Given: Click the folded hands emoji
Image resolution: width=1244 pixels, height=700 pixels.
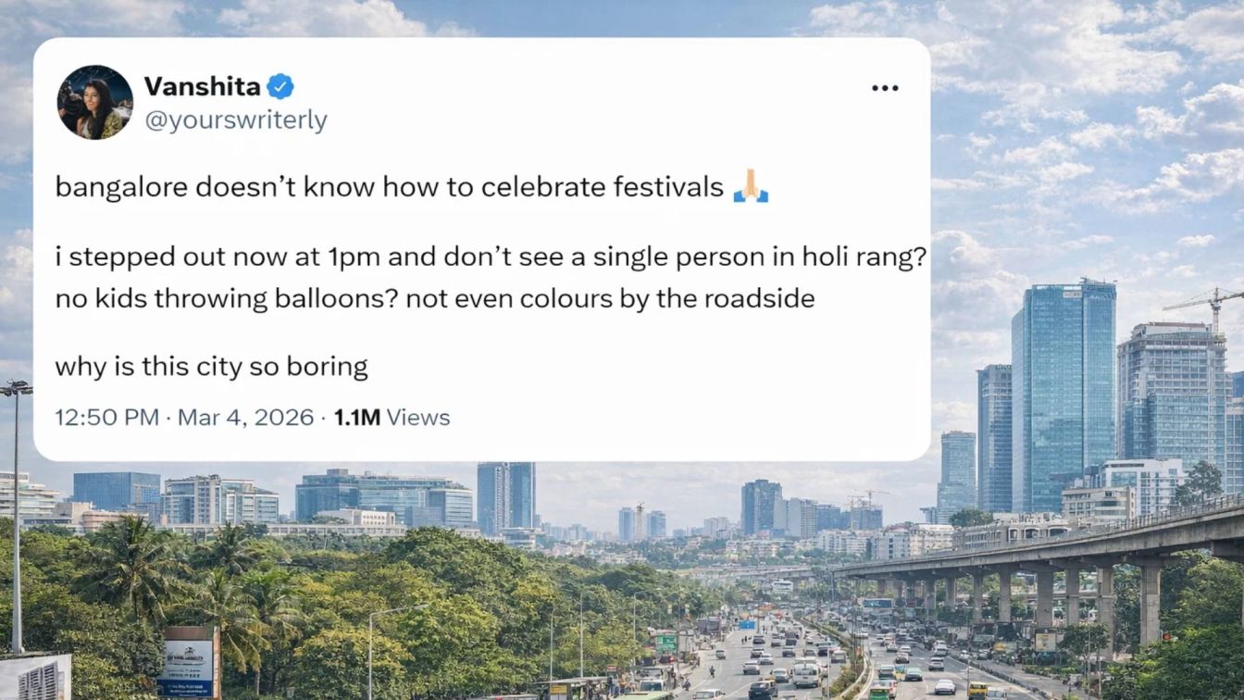Looking at the screenshot, I should [x=750, y=188].
